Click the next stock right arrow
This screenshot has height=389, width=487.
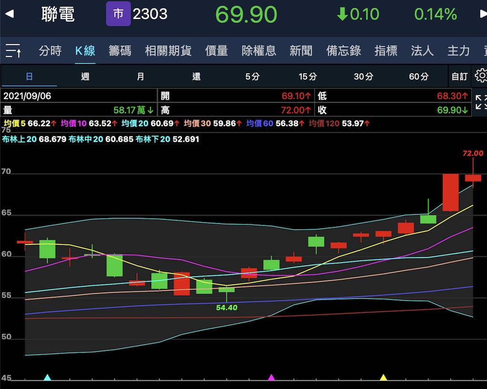pyautogui.click(x=482, y=14)
